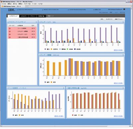
Task: Open Executive Scoreboard widget menu arrow
Action: (x=36, y=22)
